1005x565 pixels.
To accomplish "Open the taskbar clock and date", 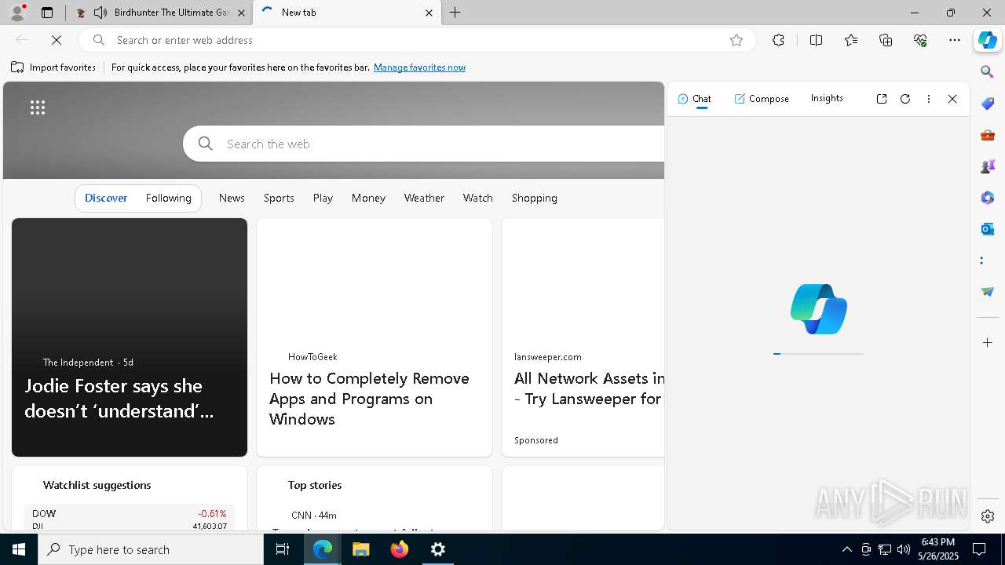I will coord(937,549).
